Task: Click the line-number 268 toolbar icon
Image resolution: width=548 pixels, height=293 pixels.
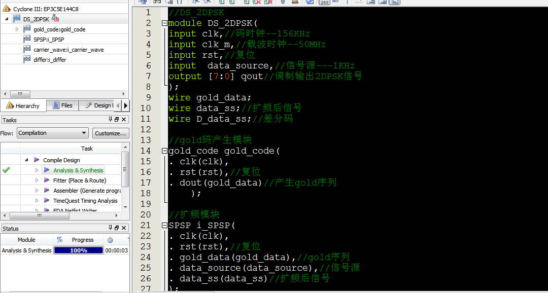Action: (x=324, y=2)
